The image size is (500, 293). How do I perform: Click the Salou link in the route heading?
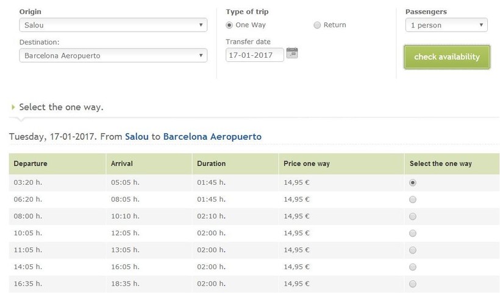click(137, 137)
